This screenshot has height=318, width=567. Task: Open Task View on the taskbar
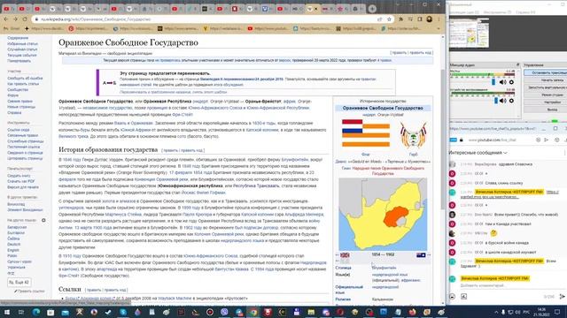tap(21, 312)
